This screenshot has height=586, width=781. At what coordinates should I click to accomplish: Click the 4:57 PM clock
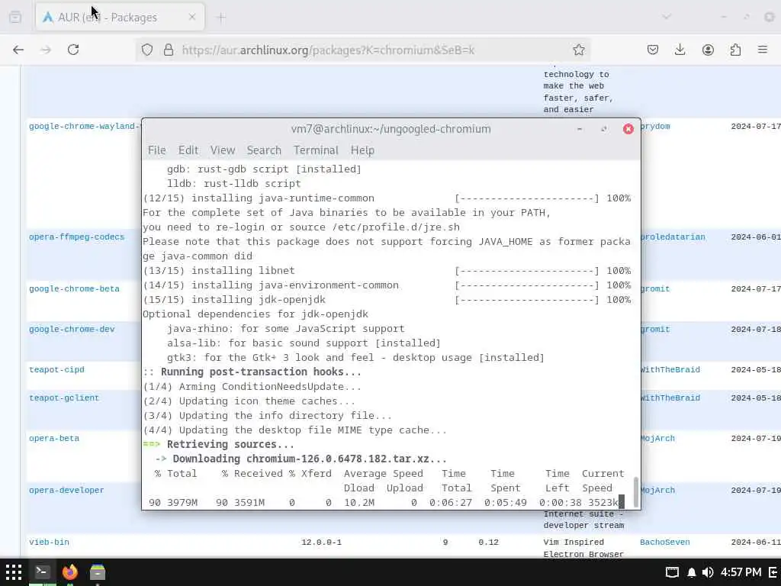click(x=741, y=572)
